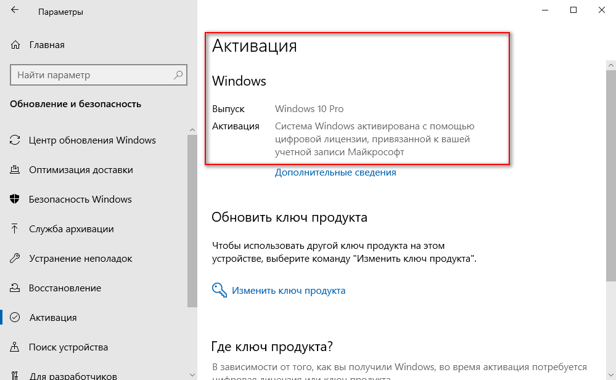This screenshot has width=616, height=380.
Task: Select Оптимизация доставки
Action: (x=81, y=170)
